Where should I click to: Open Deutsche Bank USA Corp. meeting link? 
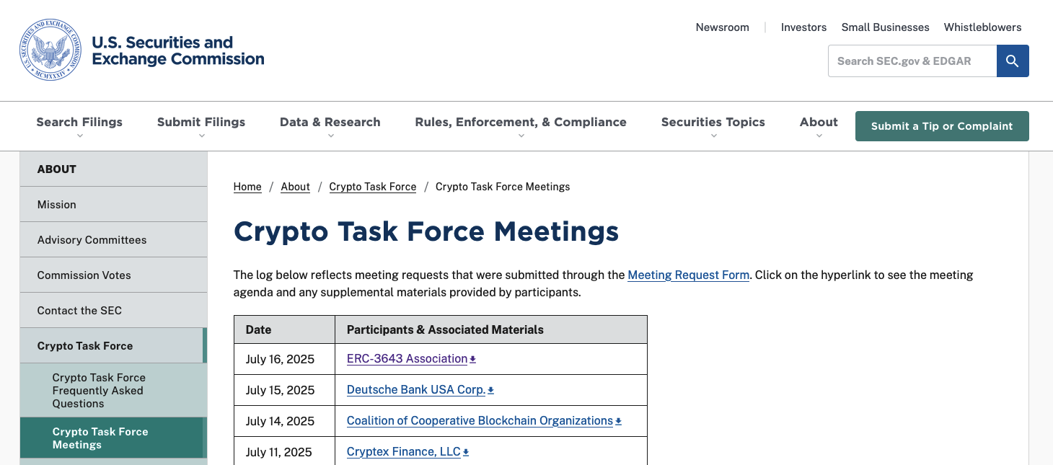click(x=415, y=389)
